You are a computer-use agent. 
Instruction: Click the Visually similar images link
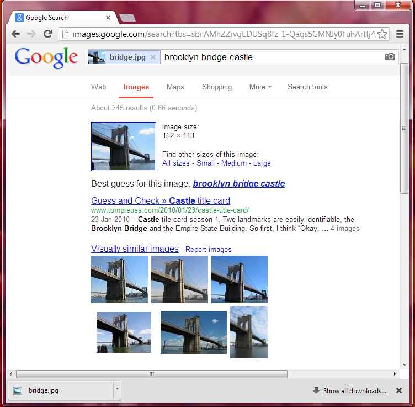[135, 249]
